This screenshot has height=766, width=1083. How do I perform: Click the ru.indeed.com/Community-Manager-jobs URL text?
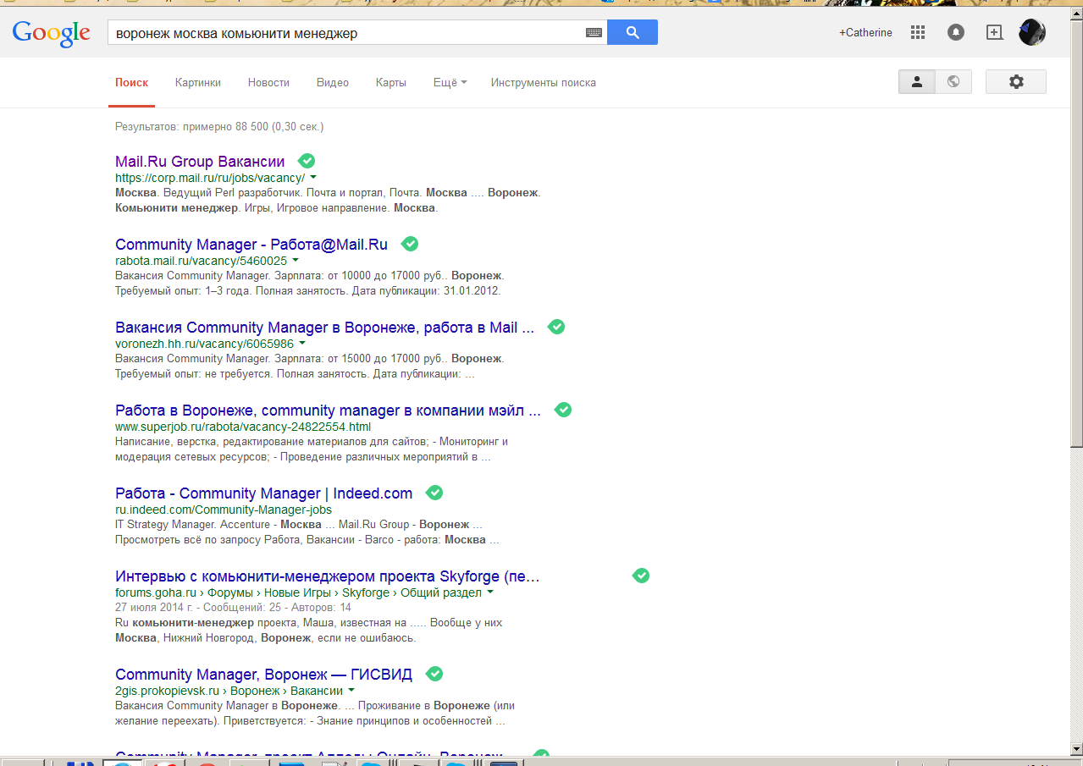(x=224, y=510)
